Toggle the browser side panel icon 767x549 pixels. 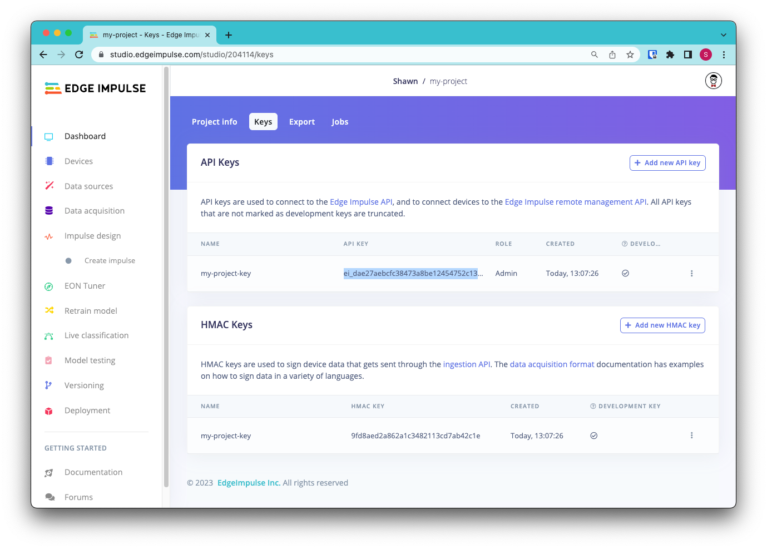pos(688,55)
